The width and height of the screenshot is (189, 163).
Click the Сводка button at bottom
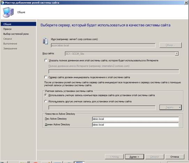tap(154, 157)
